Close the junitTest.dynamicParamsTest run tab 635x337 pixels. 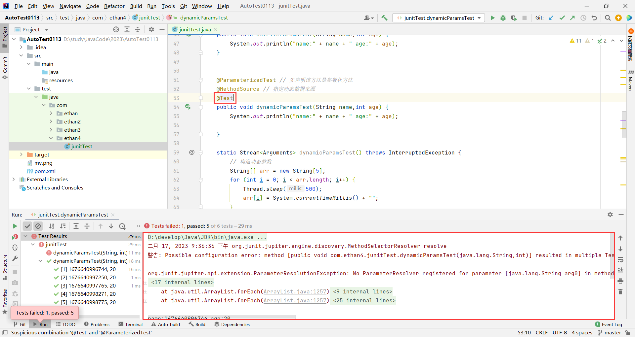[113, 215]
